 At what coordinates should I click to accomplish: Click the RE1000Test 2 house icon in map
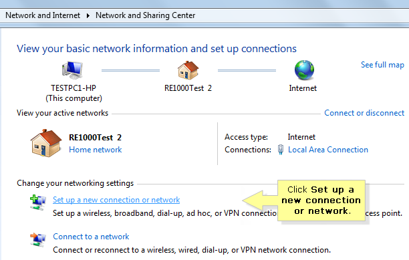pyautogui.click(x=188, y=70)
